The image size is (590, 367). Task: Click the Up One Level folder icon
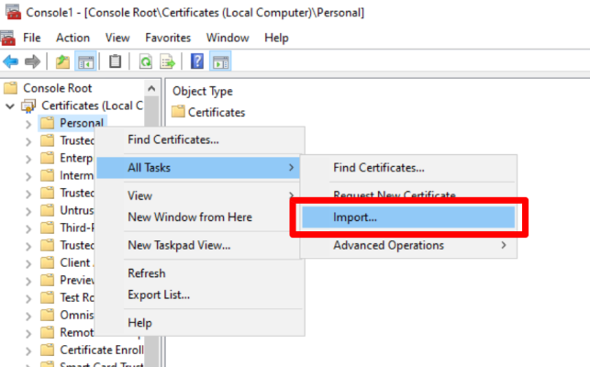(x=62, y=61)
